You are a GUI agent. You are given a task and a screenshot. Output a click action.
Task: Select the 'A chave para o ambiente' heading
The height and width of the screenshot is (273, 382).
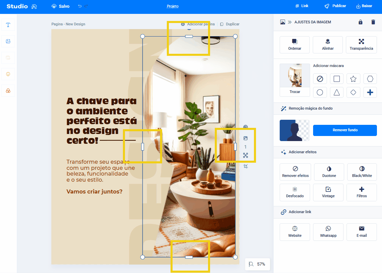pos(102,121)
